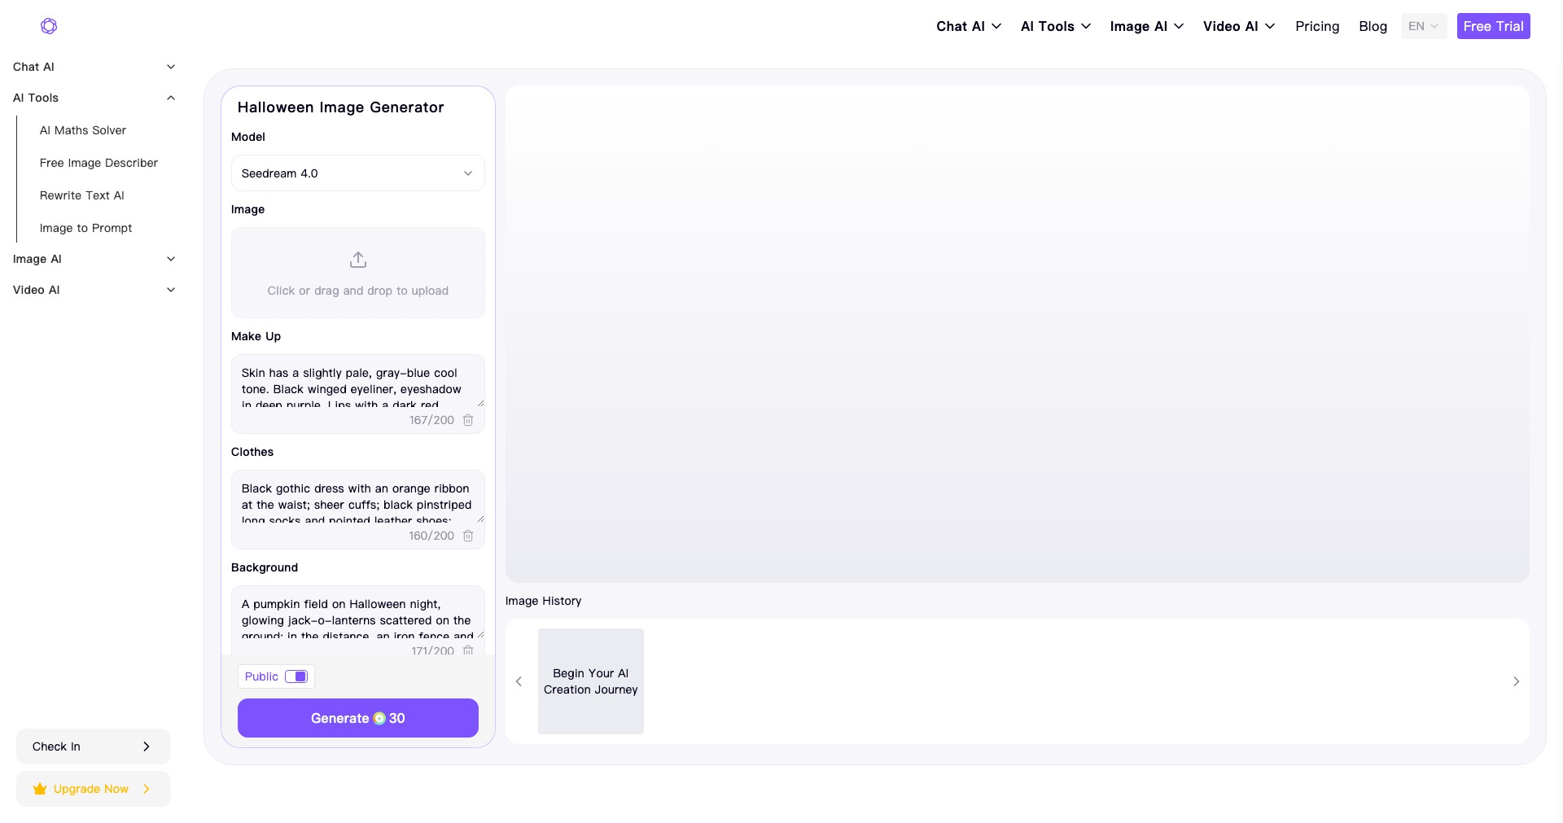
Task: Click the Image History label
Action: [x=544, y=601]
